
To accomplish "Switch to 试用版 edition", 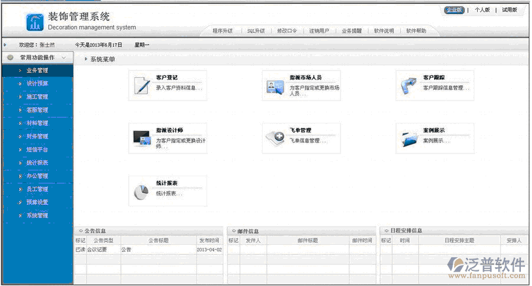I will point(509,10).
